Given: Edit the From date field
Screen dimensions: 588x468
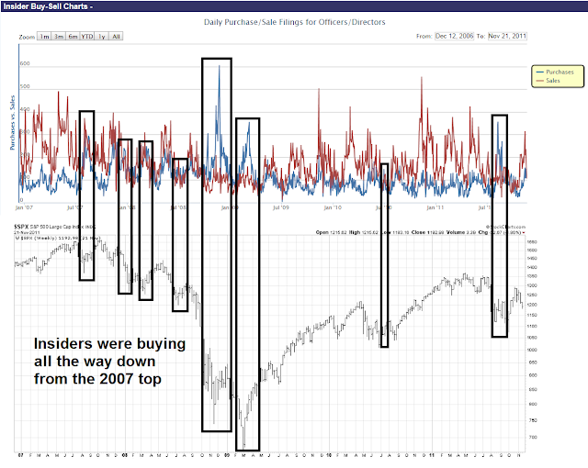Looking at the screenshot, I should 454,36.
